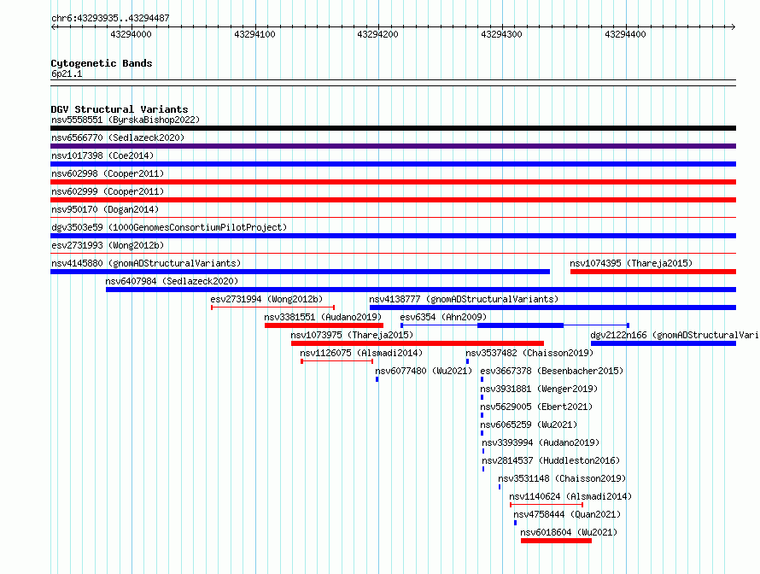Open nsv2814537 (Huddleston2016) label
This screenshot has height=574, width=760.
[x=551, y=460]
